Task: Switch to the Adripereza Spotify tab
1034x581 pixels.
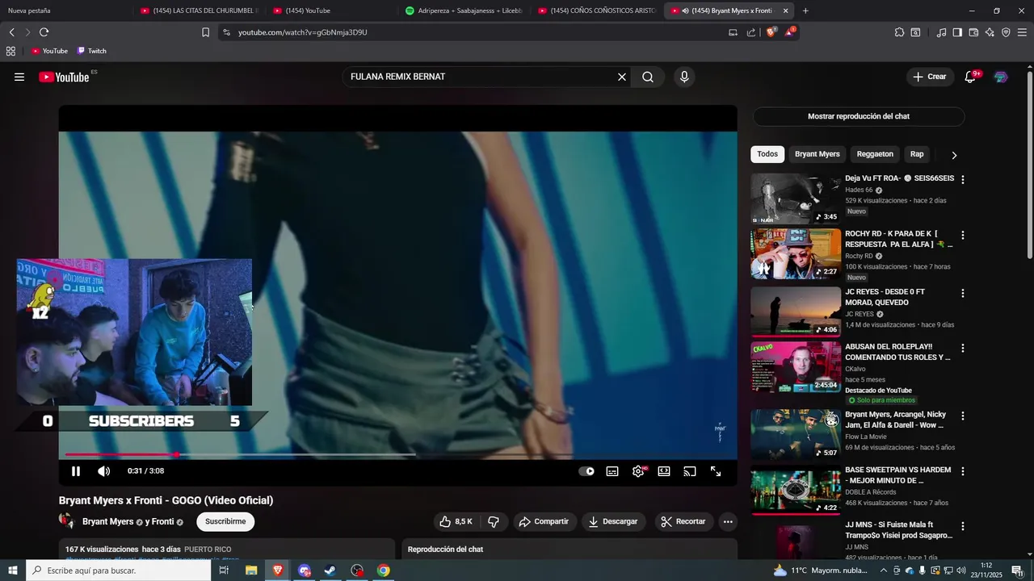Action: (x=464, y=10)
